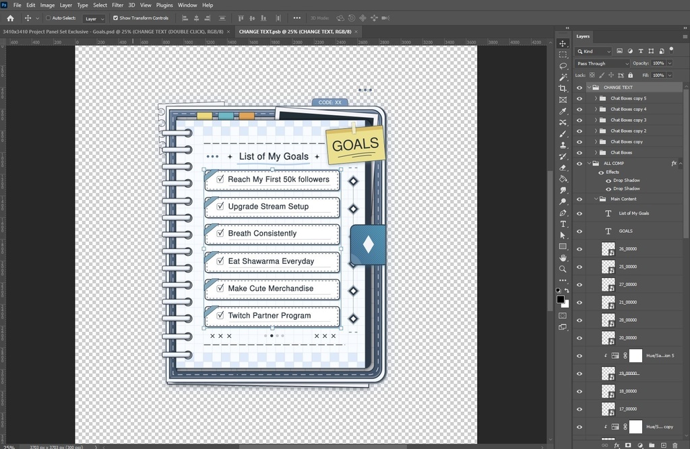Uncheck Show Transform Controls

tap(115, 18)
